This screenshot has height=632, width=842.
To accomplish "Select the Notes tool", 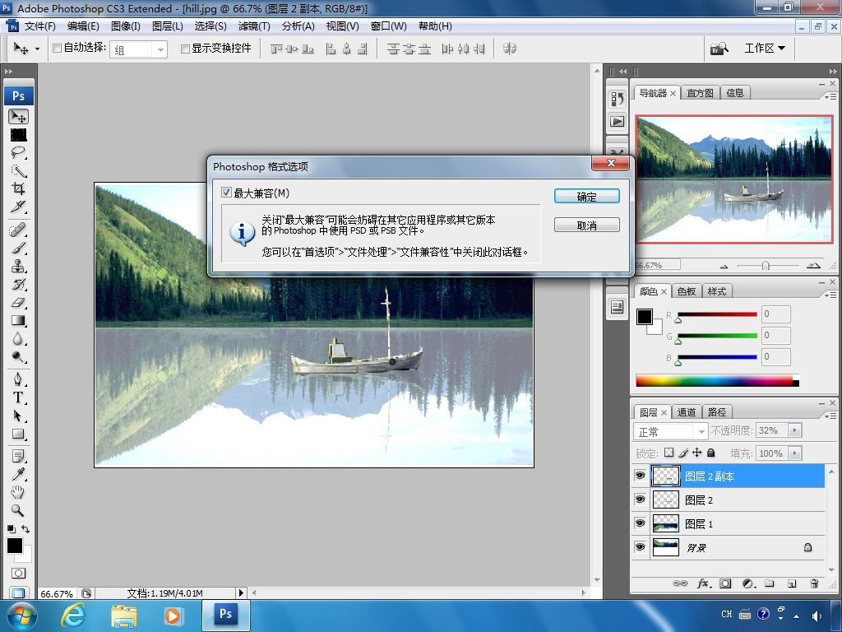I will [x=19, y=456].
